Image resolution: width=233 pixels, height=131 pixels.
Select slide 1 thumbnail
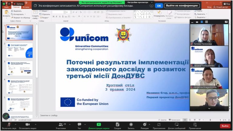pyautogui.click(x=19, y=32)
